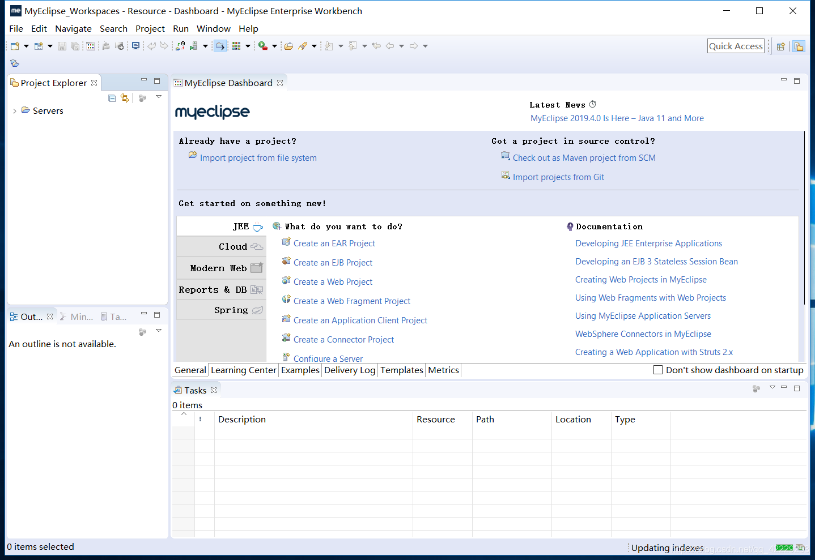Click the Open Perspective icon
Image resolution: width=815 pixels, height=560 pixels.
(781, 46)
